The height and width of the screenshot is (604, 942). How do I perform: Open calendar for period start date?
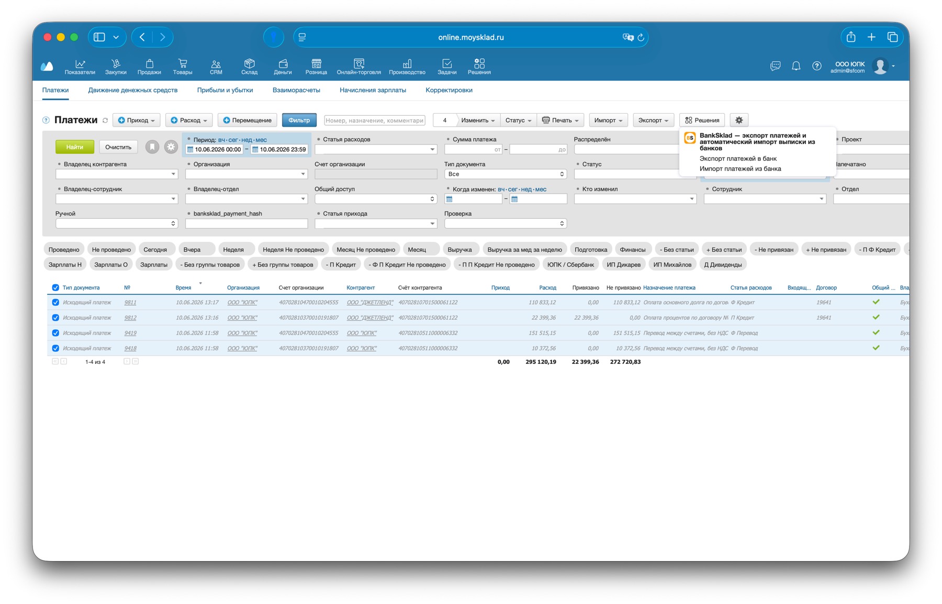(190, 150)
